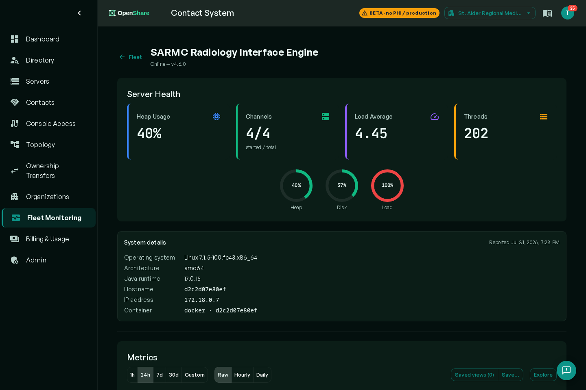
Task: Switch to Hourly resolution
Action: pyautogui.click(x=242, y=375)
